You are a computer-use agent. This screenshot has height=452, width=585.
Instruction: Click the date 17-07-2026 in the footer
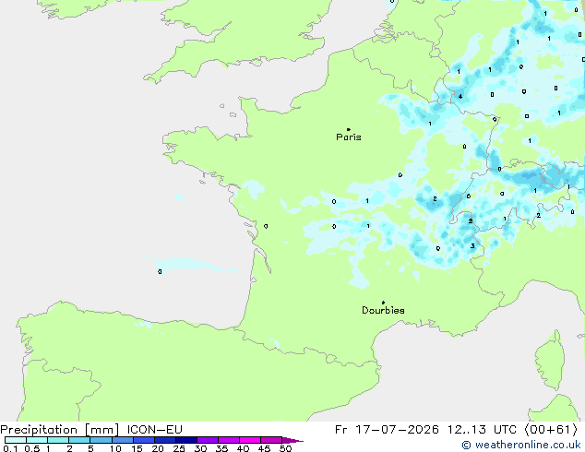[397, 430]
